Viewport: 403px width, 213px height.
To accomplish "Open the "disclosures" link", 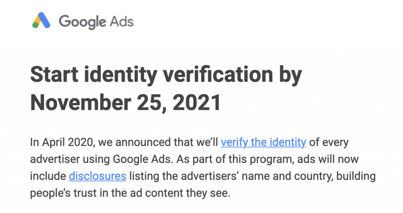I will pos(98,176).
